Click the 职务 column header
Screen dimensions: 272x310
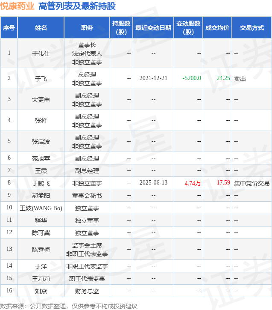point(87,28)
